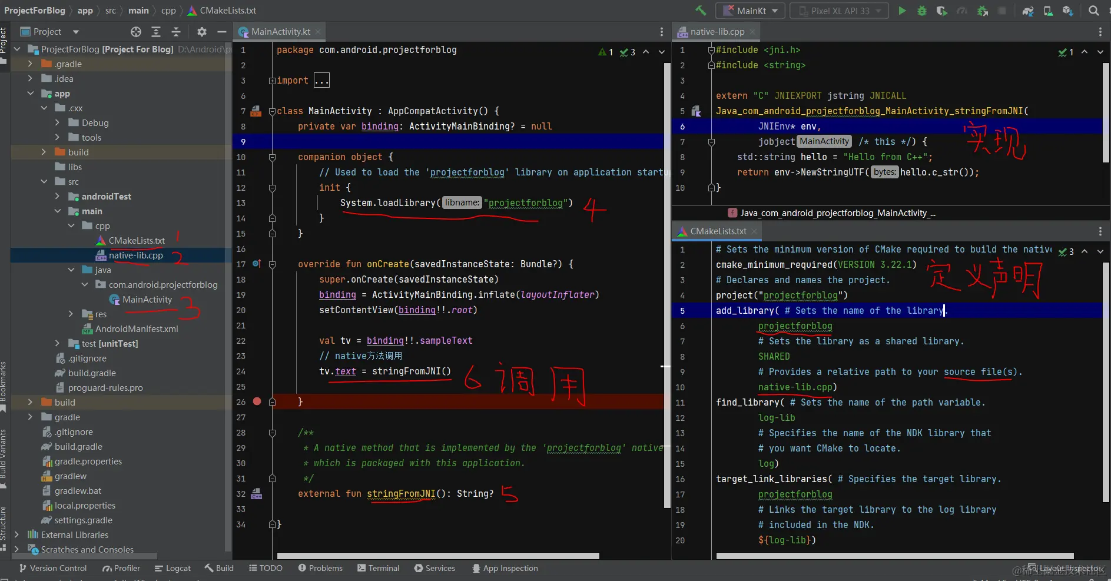Click the Search Everywhere magnifier
This screenshot has width=1111, height=581.
pyautogui.click(x=1093, y=11)
